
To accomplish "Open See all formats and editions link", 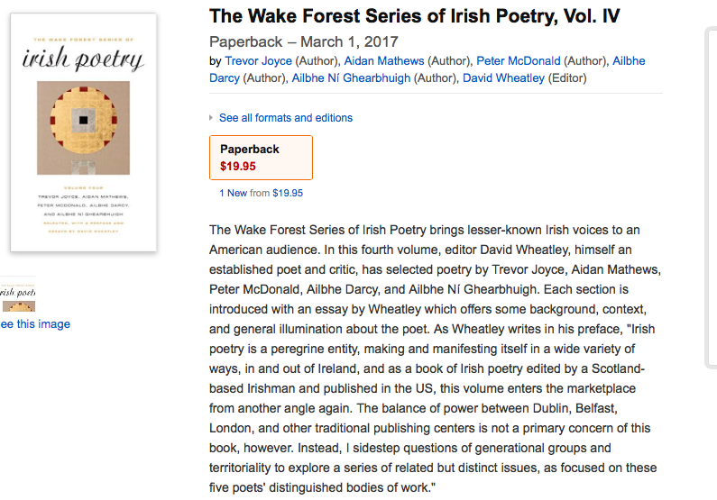I will click(x=285, y=118).
